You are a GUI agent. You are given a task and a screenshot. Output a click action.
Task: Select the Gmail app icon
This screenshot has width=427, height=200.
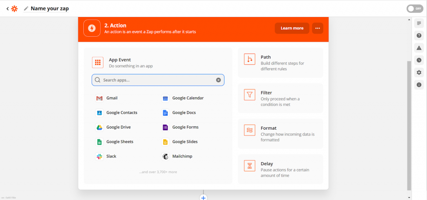point(99,98)
